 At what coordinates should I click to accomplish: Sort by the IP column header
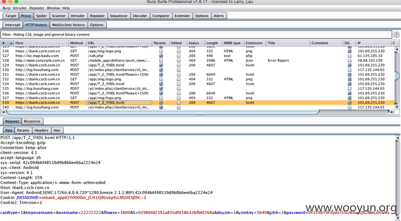click(x=373, y=43)
